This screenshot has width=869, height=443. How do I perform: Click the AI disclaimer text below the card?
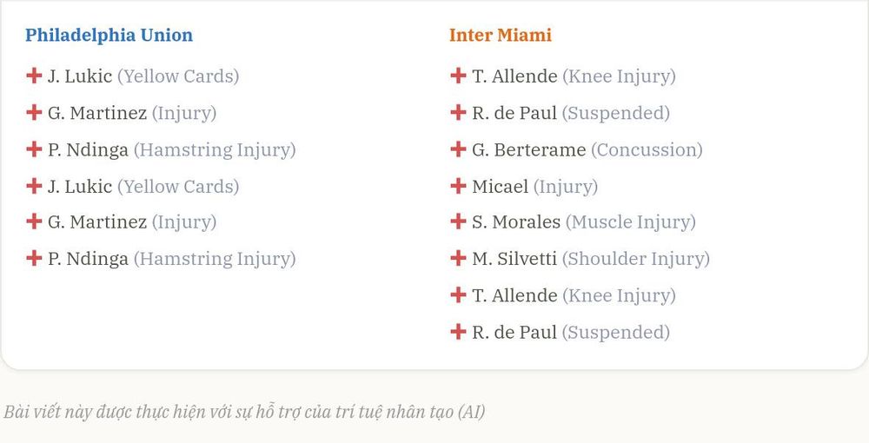[244, 412]
